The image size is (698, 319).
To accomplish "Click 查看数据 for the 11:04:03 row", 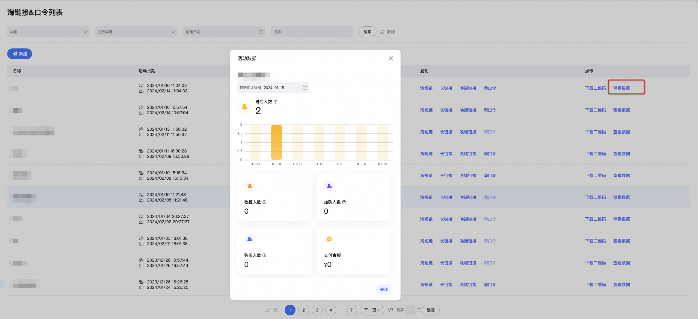I will pos(621,88).
